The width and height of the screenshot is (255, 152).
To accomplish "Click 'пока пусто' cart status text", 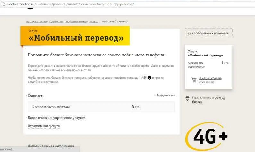I will [x=207, y=82].
